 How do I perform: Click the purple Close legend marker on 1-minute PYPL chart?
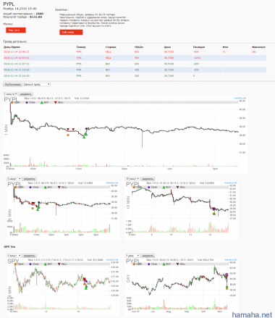[x=27, y=102]
